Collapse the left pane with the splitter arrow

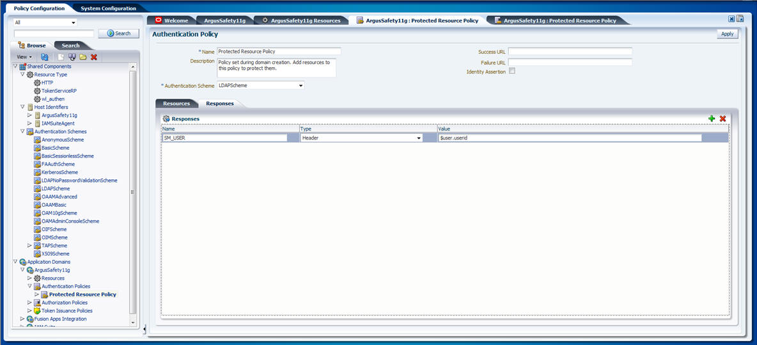[x=145, y=329]
